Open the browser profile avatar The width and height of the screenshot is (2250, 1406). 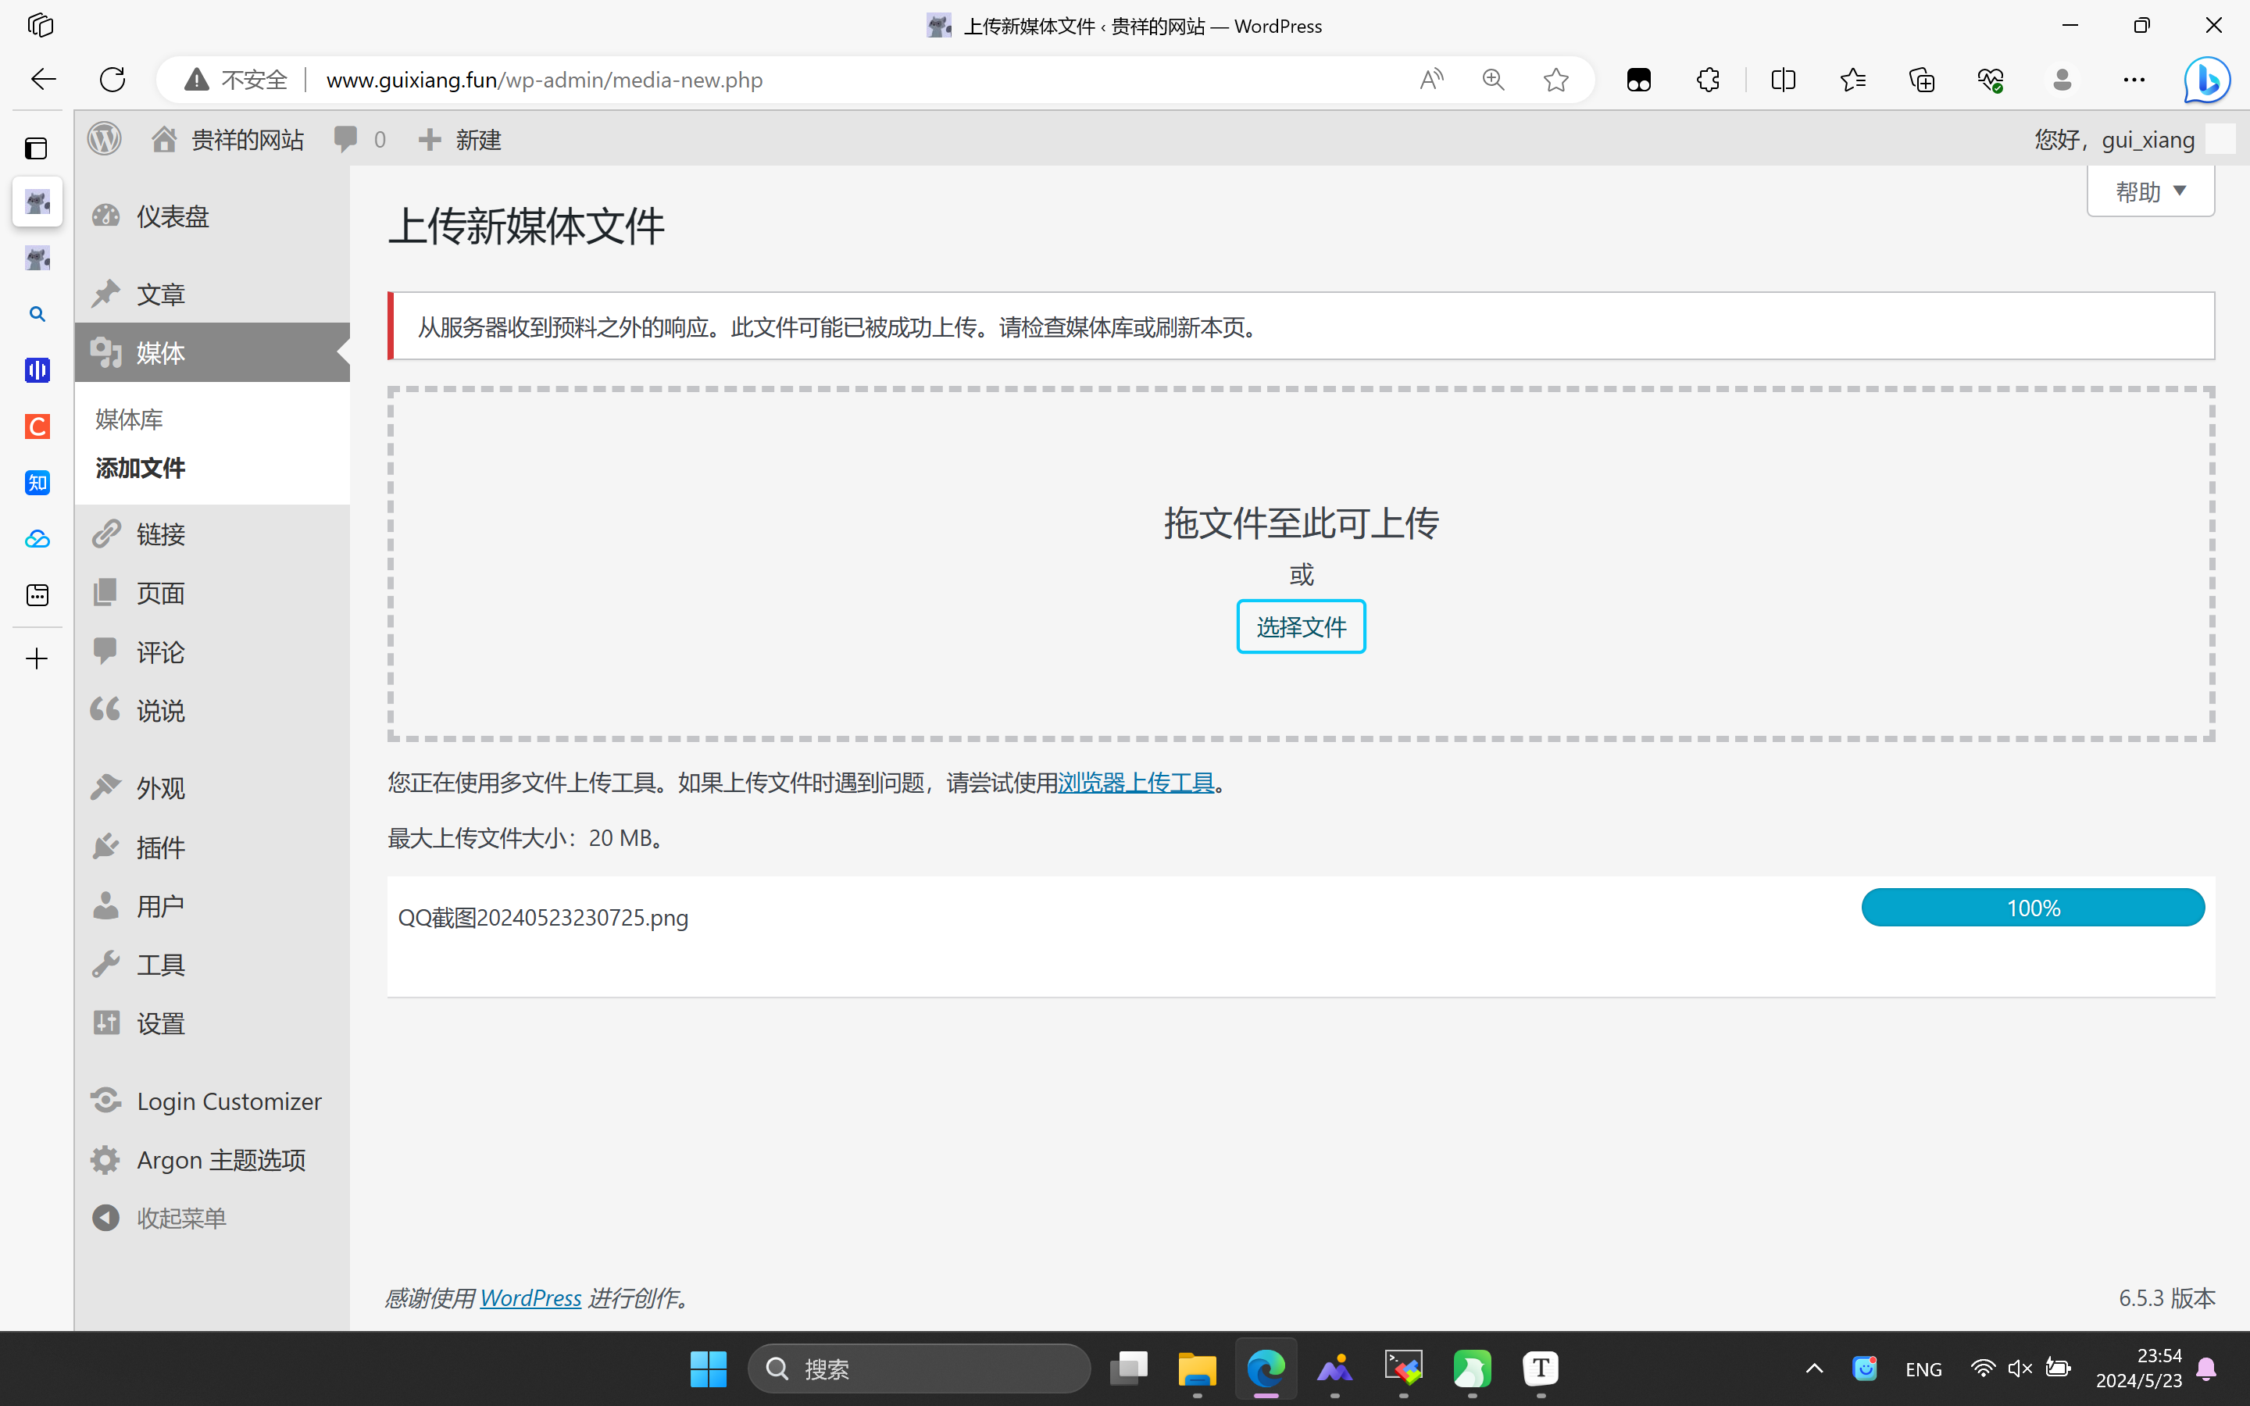(x=2062, y=80)
